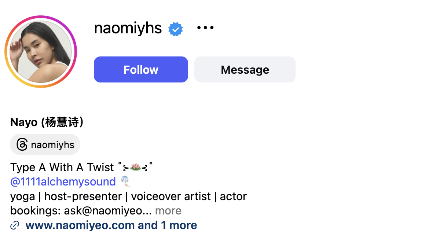
Task: Open the @1111alchemysound profile link
Action: 62,181
